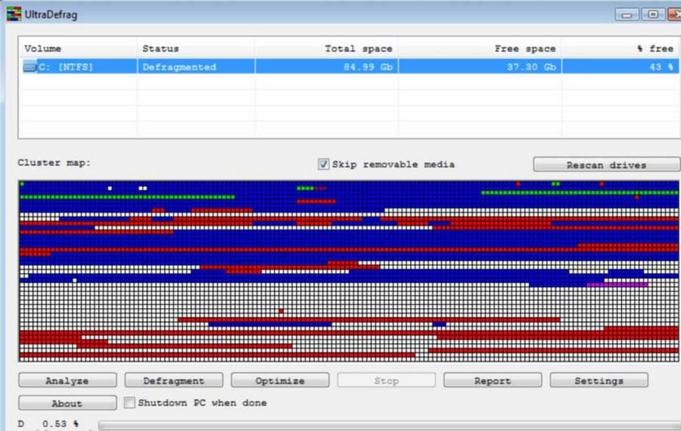Select the Volume column header
Viewport: 681px width, 431px height.
(78, 48)
